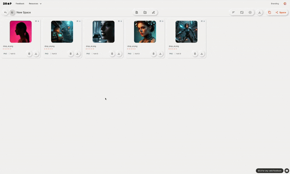
Task: Click the user profile avatar at top right
Action: click(x=285, y=4)
